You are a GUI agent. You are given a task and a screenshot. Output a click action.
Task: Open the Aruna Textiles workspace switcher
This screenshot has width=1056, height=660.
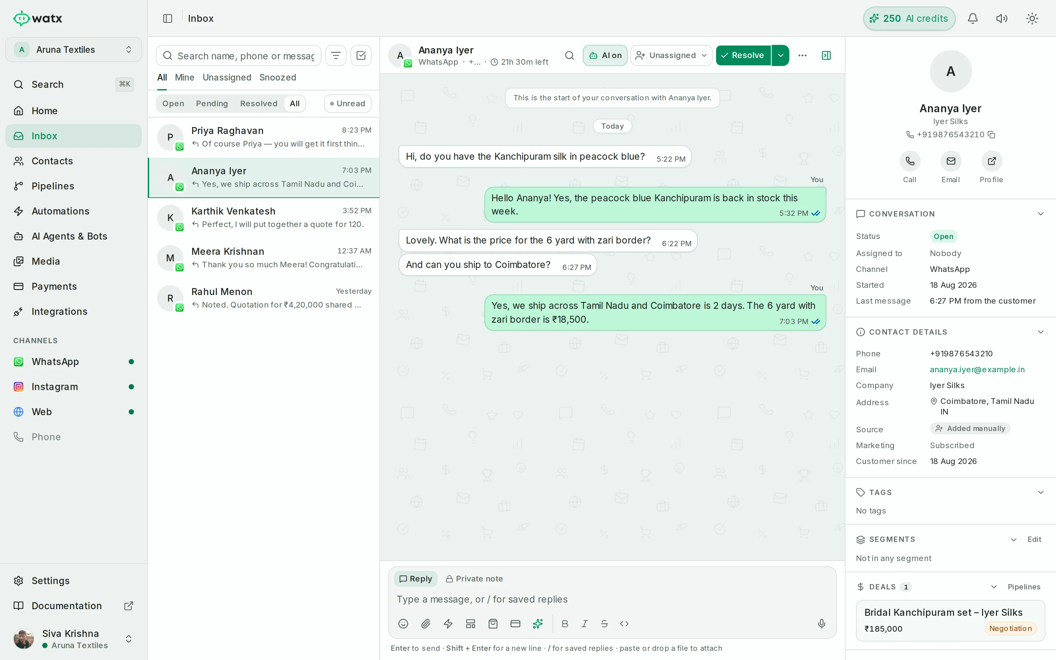(x=73, y=49)
